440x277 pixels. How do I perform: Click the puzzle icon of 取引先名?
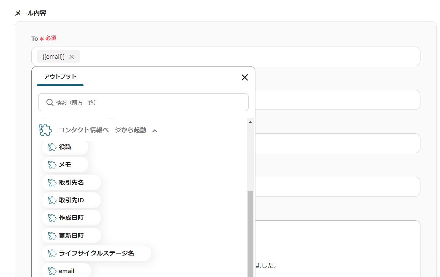point(52,182)
